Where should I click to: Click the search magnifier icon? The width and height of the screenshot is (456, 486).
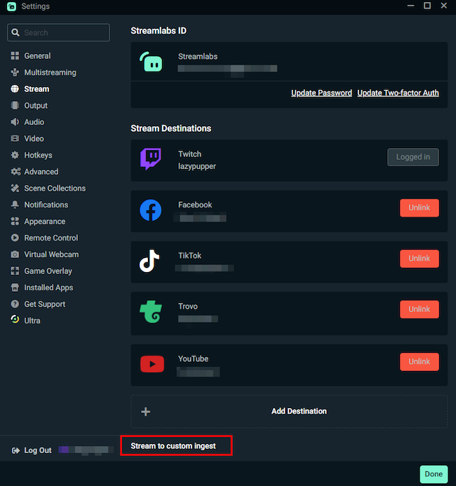pyautogui.click(x=15, y=32)
